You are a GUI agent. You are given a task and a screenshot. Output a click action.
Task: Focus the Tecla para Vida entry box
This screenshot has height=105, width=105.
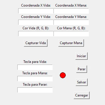coord(35,67)
